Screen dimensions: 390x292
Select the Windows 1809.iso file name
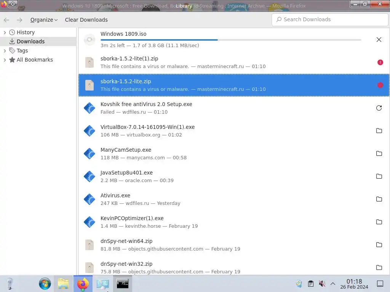(x=123, y=34)
